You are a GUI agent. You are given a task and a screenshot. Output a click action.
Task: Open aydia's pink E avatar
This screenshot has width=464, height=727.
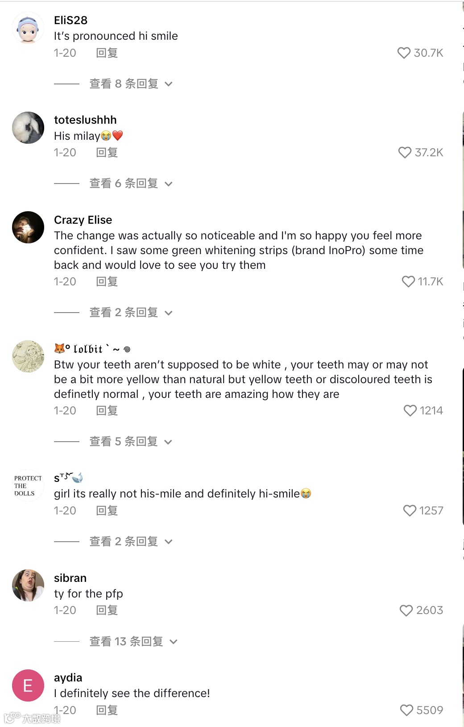[x=28, y=685]
